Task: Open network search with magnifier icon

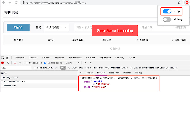Action: (x=20, y=63)
